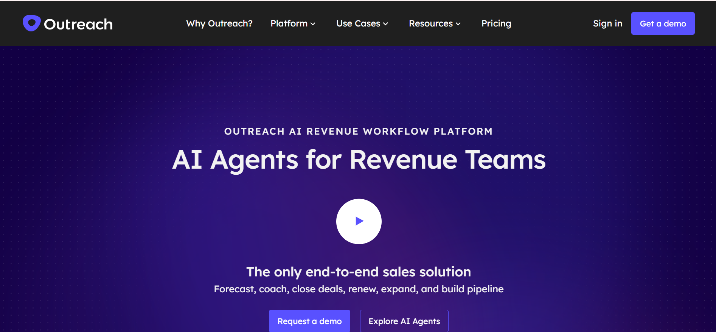
Task: Click the Request a demo button
Action: pyautogui.click(x=309, y=321)
